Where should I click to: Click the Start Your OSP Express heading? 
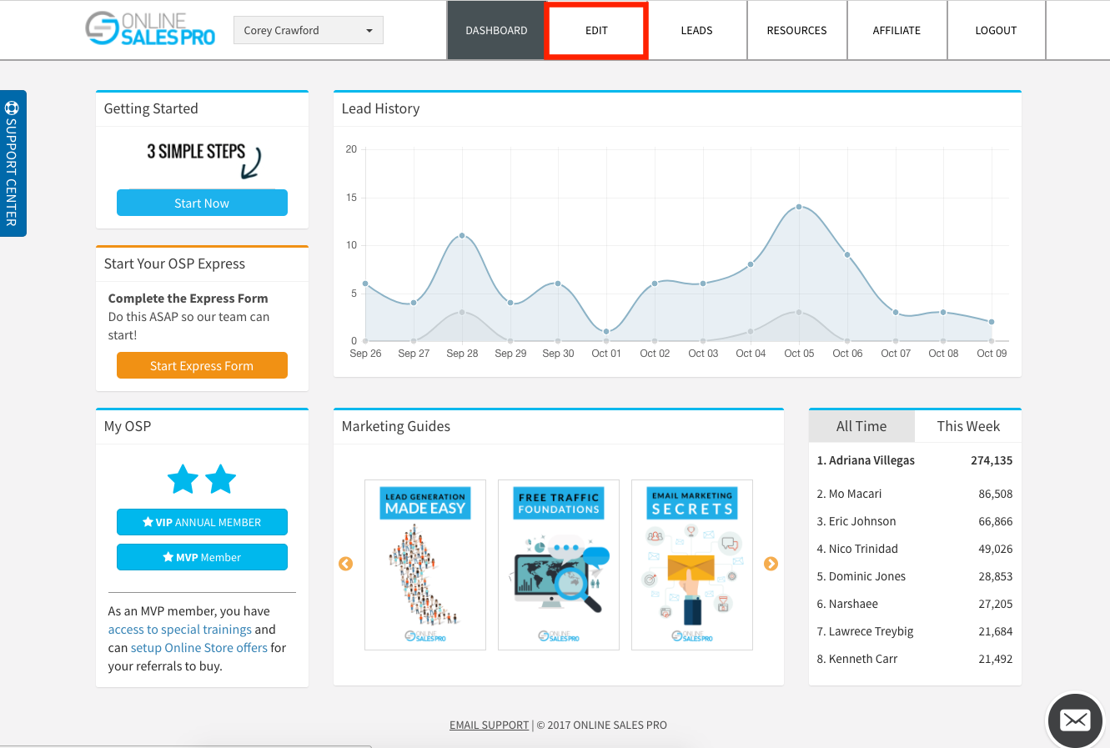coord(174,264)
